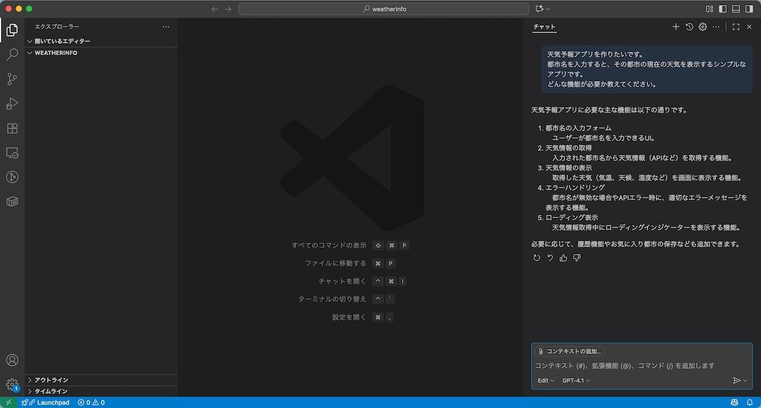Image resolution: width=761 pixels, height=408 pixels.
Task: Open the Run and Debug view
Action: [12, 103]
